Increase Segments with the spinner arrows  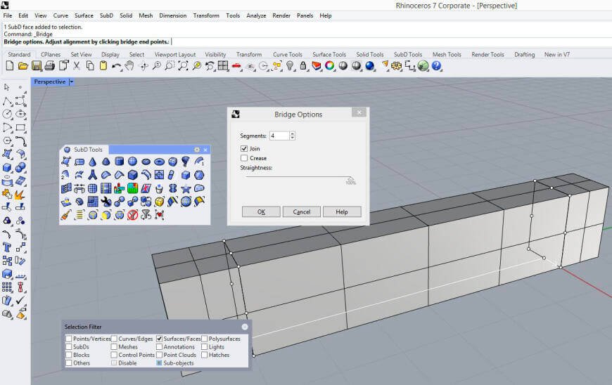[x=293, y=133]
